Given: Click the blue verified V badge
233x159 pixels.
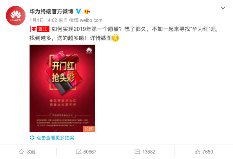Looking at the screenshot, I should (x=78, y=11).
